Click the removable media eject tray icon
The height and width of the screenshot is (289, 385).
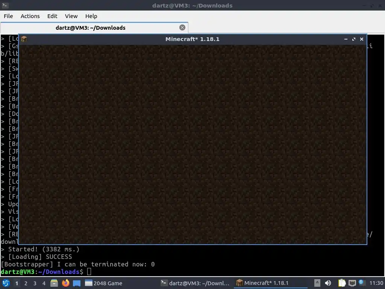tap(317, 283)
